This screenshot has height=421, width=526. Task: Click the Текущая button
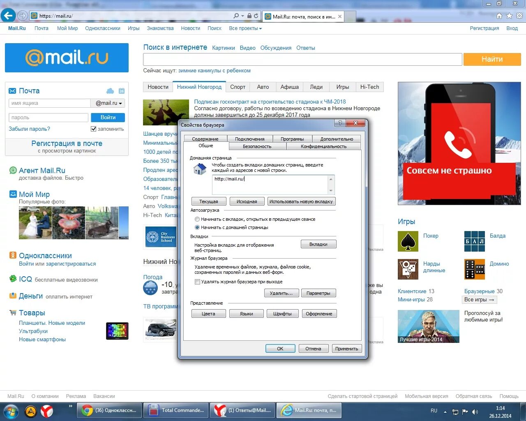[209, 201]
